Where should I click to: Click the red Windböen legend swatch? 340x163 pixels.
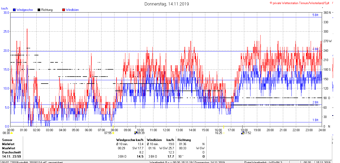click(64, 10)
